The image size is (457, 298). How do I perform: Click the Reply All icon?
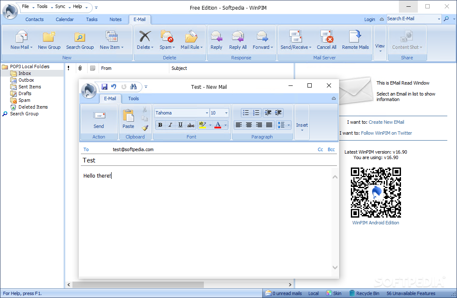coord(238,37)
